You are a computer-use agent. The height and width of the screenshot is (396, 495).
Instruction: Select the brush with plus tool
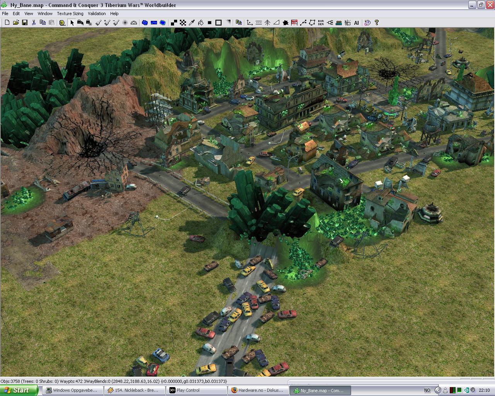pos(107,22)
